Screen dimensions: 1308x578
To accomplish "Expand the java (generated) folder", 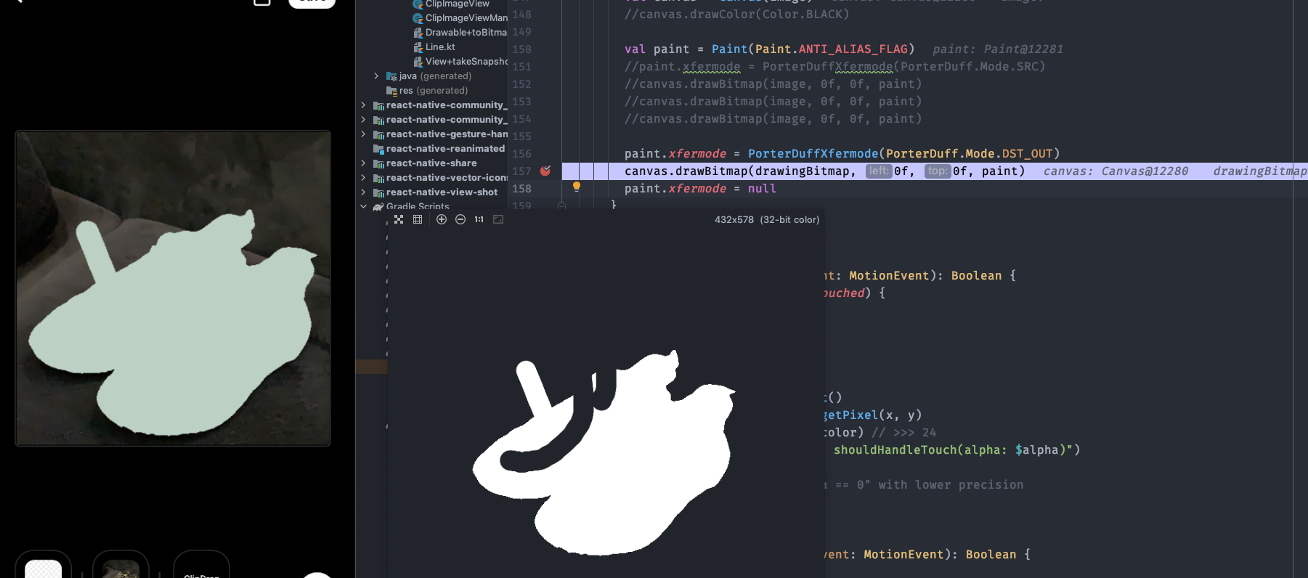I will pyautogui.click(x=376, y=76).
